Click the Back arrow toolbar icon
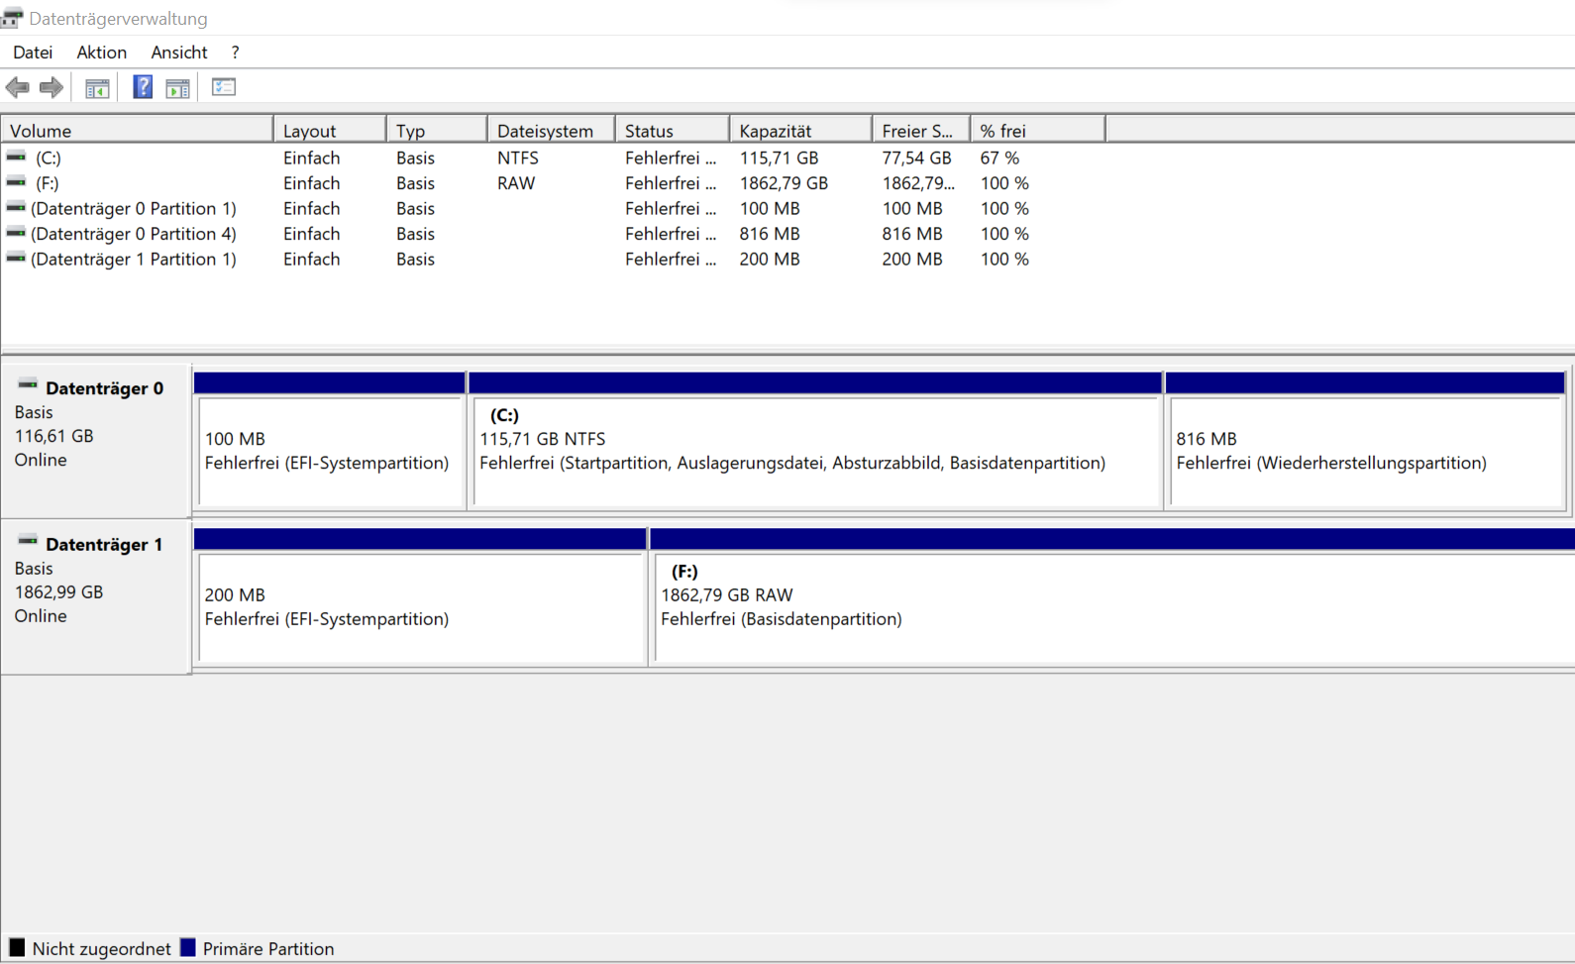 click(x=17, y=87)
